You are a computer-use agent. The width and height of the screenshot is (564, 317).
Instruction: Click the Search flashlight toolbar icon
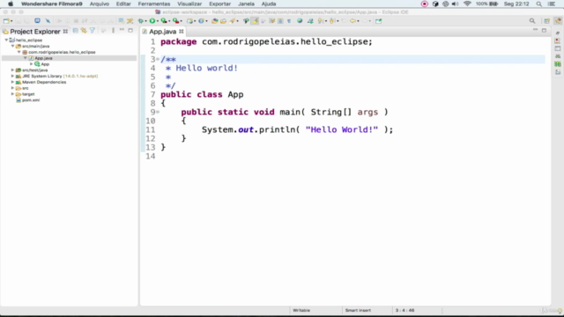point(233,21)
